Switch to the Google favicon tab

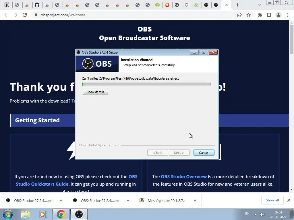tap(187, 5)
